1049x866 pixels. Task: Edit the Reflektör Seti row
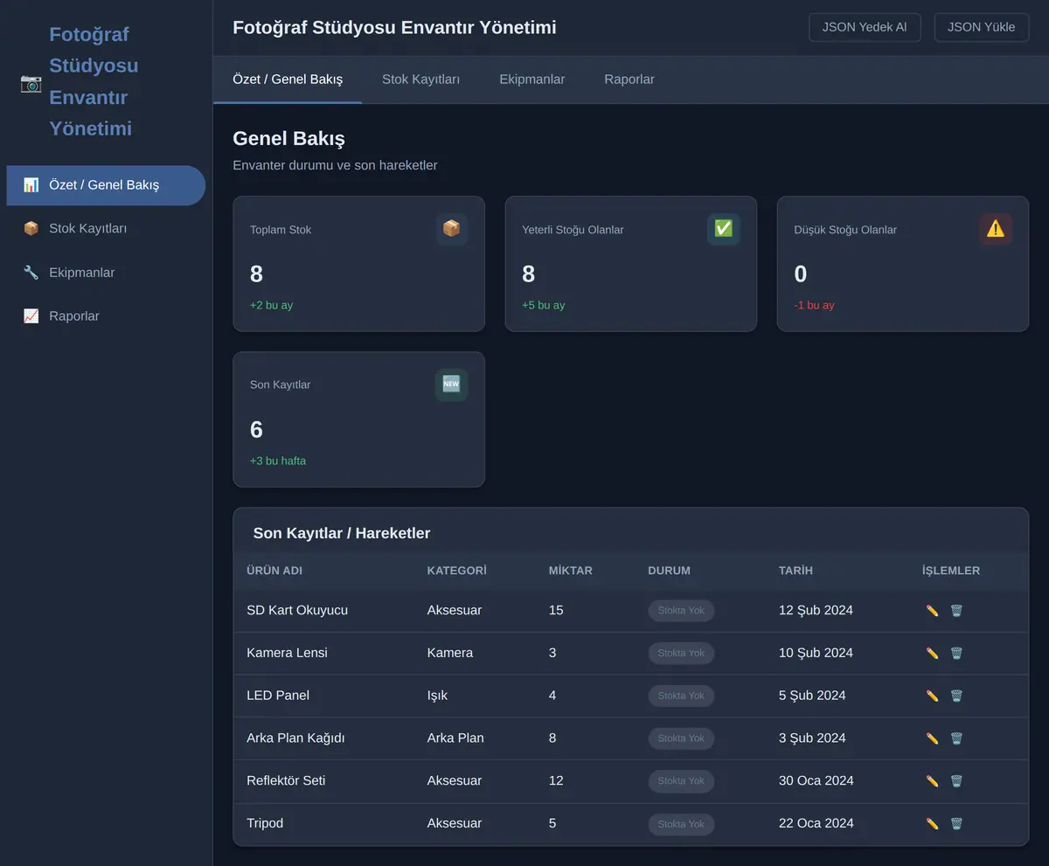[x=932, y=781]
